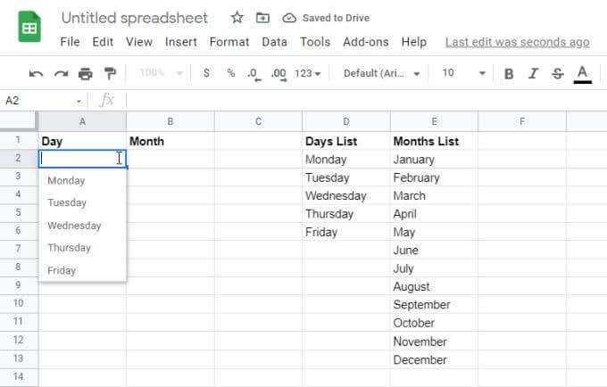
Task: Open the Google Sheets home icon
Action: (x=29, y=27)
